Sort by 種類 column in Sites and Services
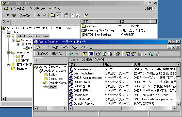This screenshot has height=117, width=182. (x=134, y=22)
